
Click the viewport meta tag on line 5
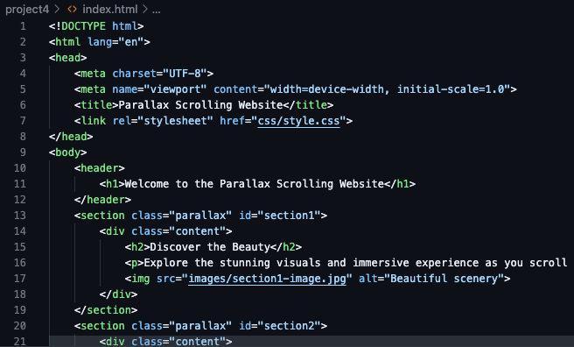click(296, 89)
